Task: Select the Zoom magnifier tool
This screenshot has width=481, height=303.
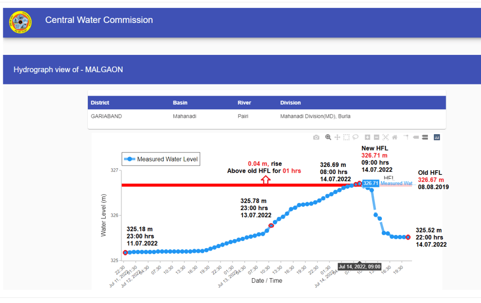Action: (x=328, y=137)
